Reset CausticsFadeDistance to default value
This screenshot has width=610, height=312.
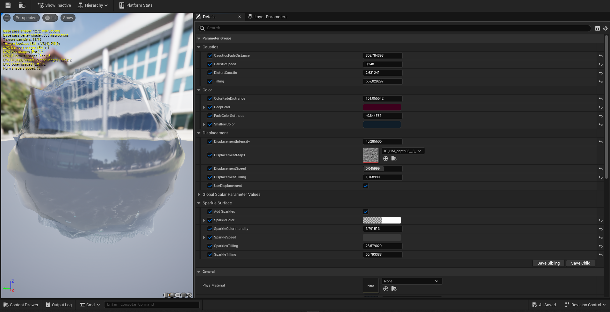pyautogui.click(x=600, y=56)
